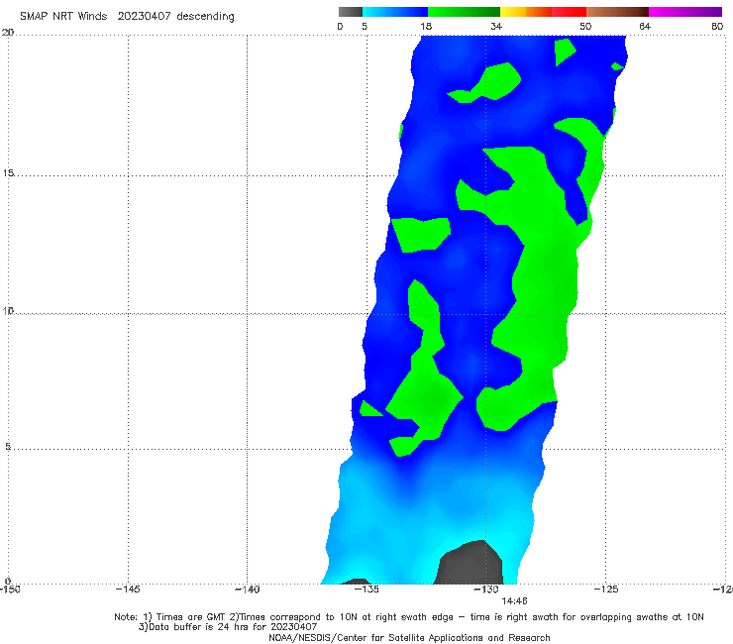Click the color bar label '34'
The height and width of the screenshot is (644, 733).
tap(496, 27)
